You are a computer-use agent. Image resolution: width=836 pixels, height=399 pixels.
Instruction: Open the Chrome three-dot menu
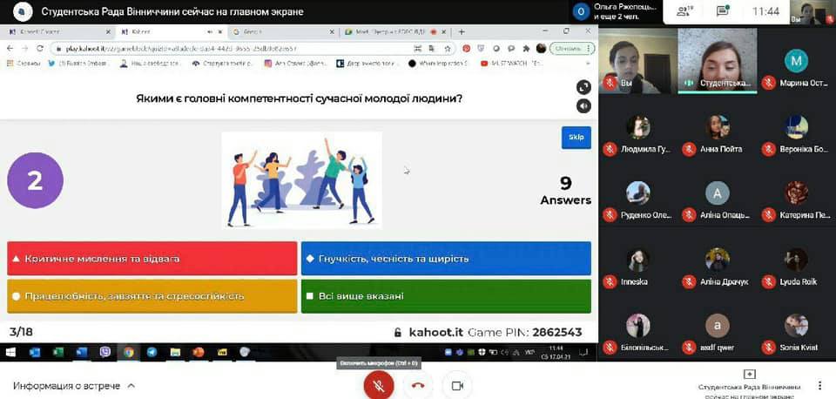click(x=590, y=49)
